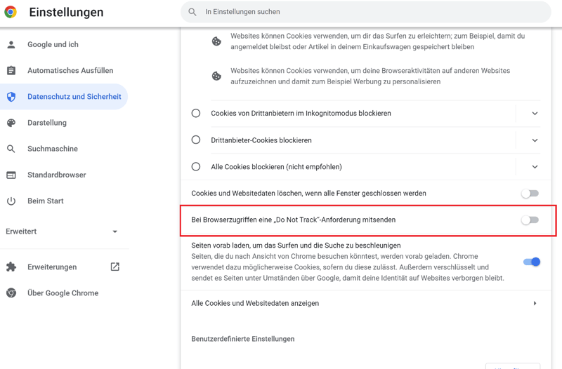The height and width of the screenshot is (369, 562).
Task: Expand Alle Cookies blockieren details chevron
Action: click(x=535, y=167)
